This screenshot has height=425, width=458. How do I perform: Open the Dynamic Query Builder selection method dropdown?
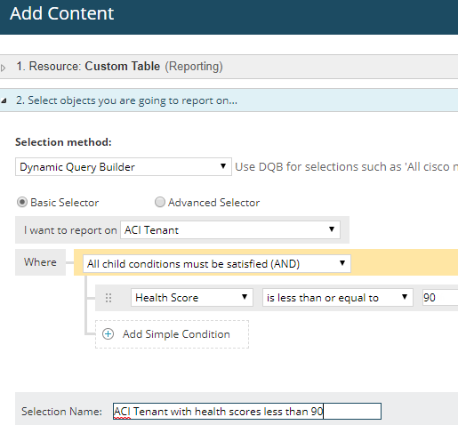[x=124, y=167]
